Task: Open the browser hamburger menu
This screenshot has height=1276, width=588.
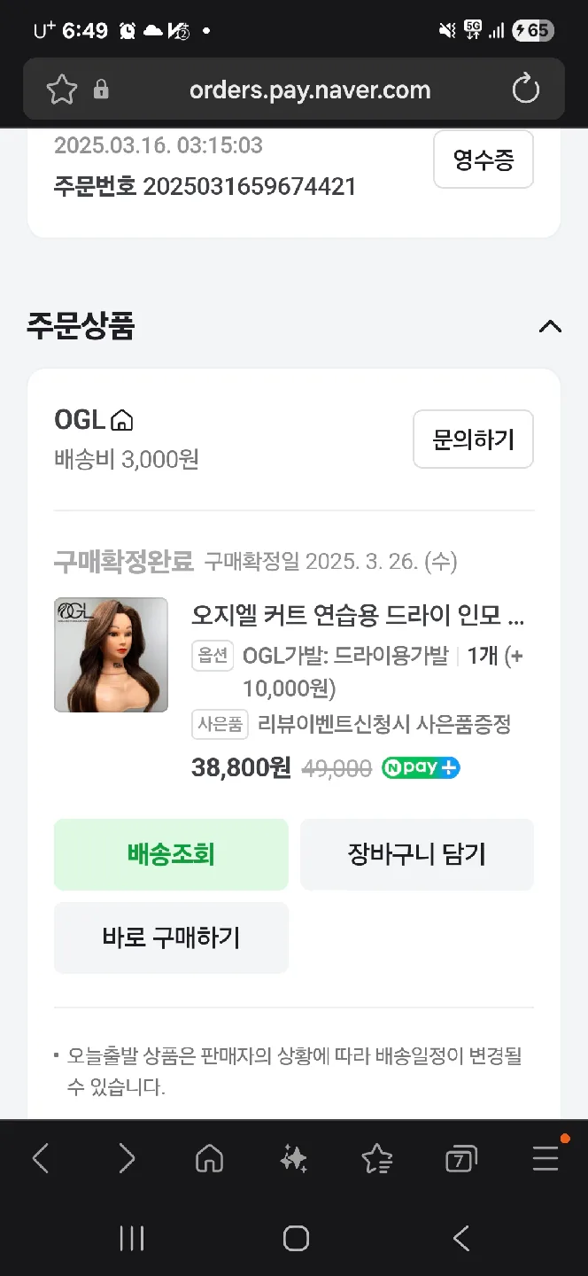Action: (x=545, y=1158)
